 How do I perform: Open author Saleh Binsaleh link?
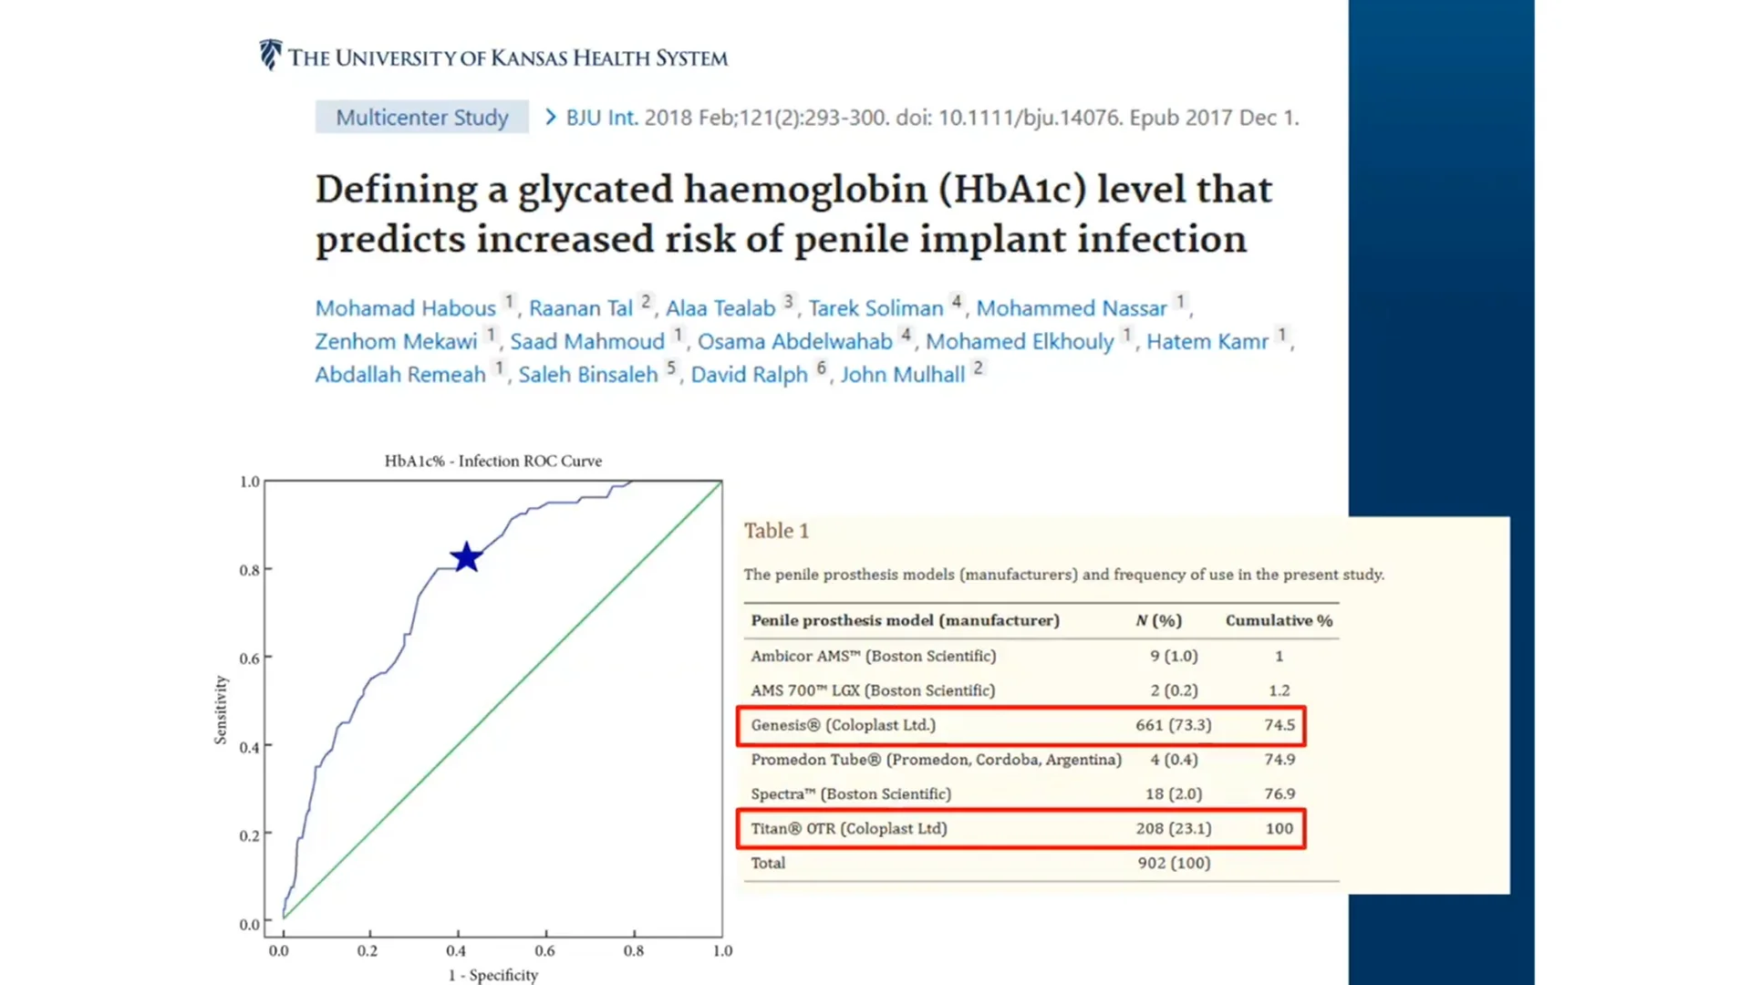click(x=588, y=375)
